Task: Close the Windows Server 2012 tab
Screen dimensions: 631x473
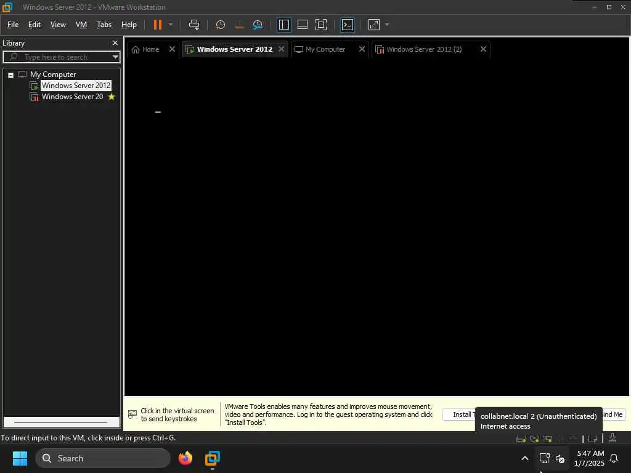Action: (281, 49)
